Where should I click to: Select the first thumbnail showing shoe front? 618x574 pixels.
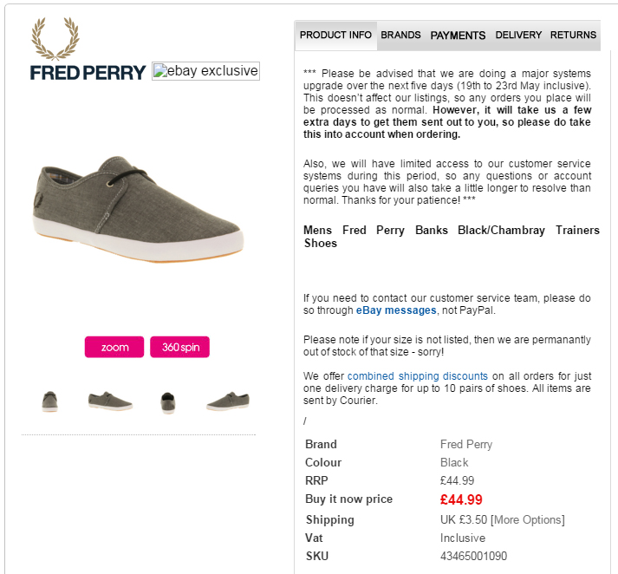tap(49, 401)
